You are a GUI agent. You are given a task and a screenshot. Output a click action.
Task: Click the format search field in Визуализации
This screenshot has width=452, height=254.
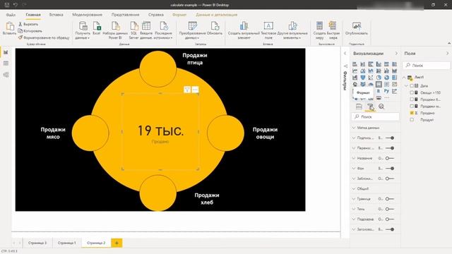pyautogui.click(x=376, y=116)
